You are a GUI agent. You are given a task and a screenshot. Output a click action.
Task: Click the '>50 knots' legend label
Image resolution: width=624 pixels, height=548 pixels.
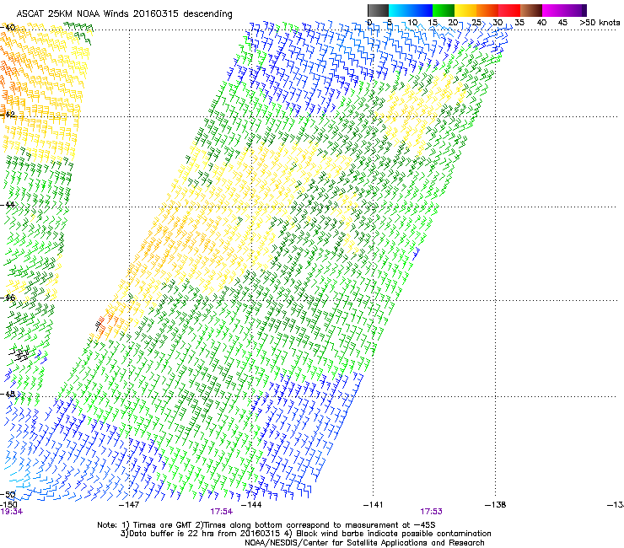coord(600,23)
